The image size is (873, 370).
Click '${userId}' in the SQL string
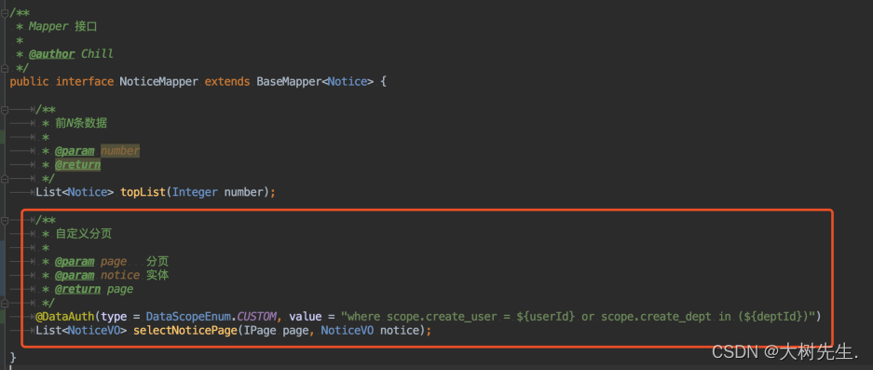click(x=546, y=317)
